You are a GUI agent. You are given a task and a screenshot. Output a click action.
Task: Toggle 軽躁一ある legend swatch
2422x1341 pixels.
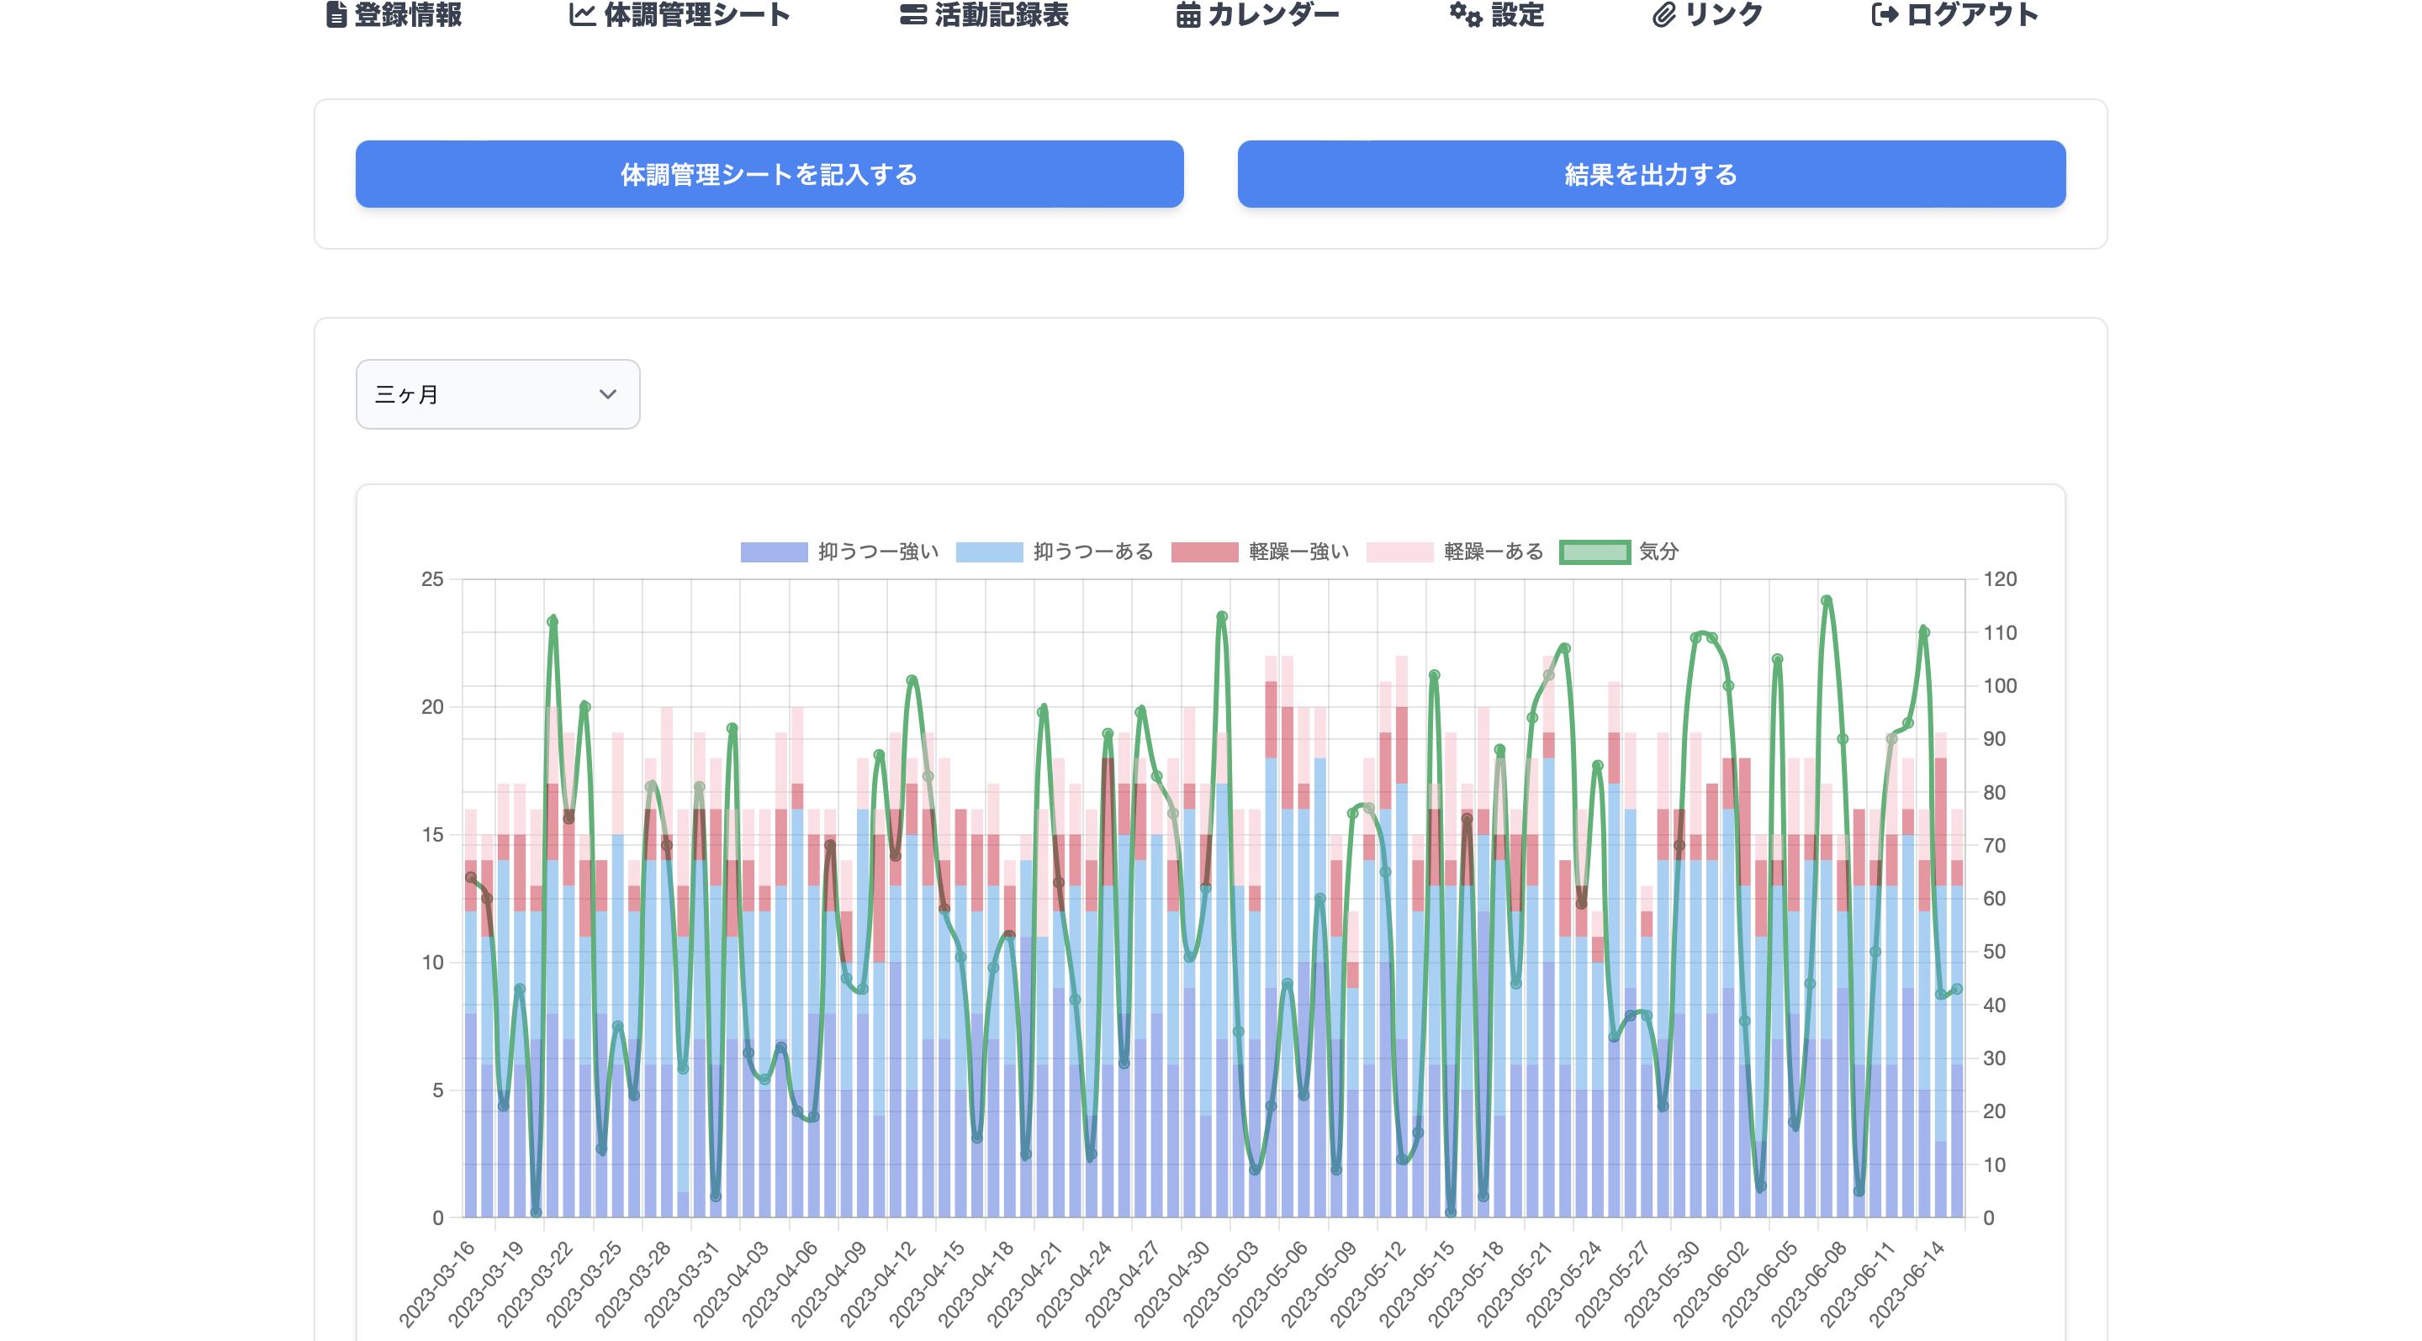point(1399,552)
